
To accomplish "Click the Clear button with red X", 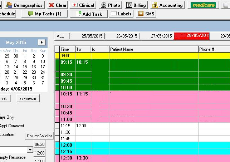I will click(57, 5).
